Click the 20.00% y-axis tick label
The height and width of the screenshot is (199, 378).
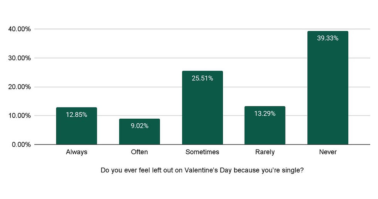pyautogui.click(x=20, y=87)
